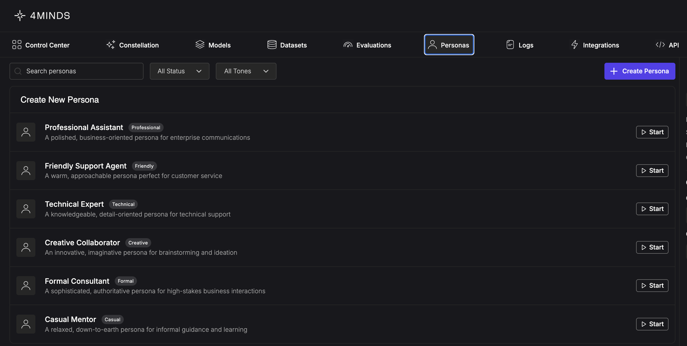Start the Friendly Support Agent template
The height and width of the screenshot is (346, 687).
(652, 171)
